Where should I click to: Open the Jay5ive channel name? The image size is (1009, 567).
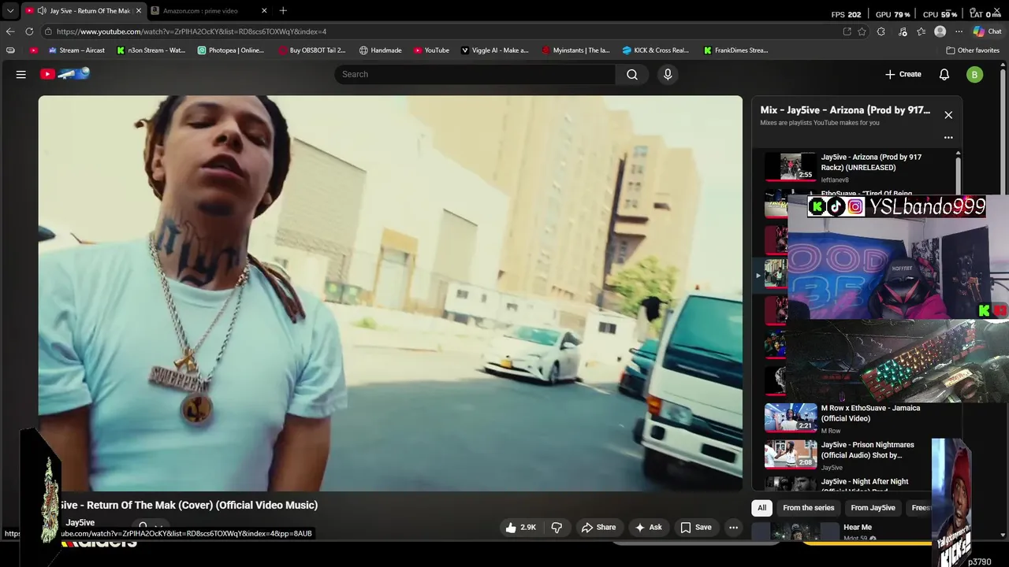click(80, 523)
